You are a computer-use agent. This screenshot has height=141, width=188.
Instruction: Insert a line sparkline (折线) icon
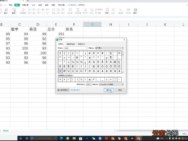click(x=54, y=10)
